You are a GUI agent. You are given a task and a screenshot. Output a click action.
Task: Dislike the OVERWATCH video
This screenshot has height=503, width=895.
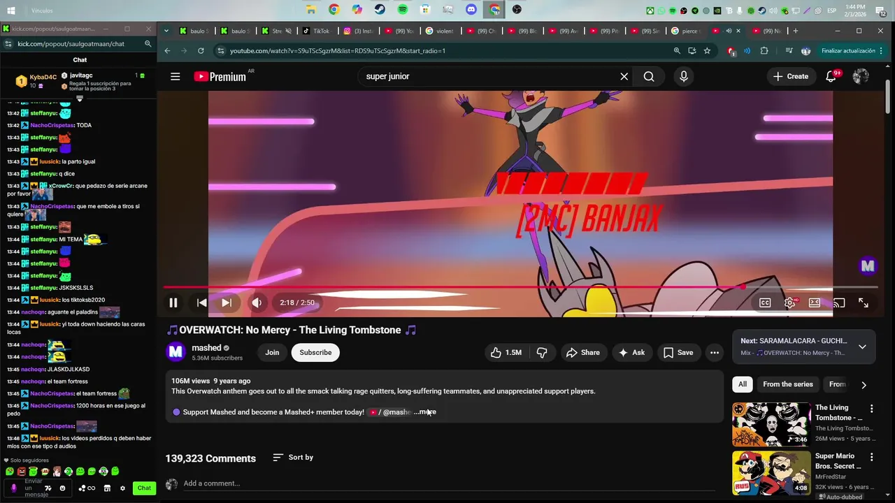[x=542, y=353]
